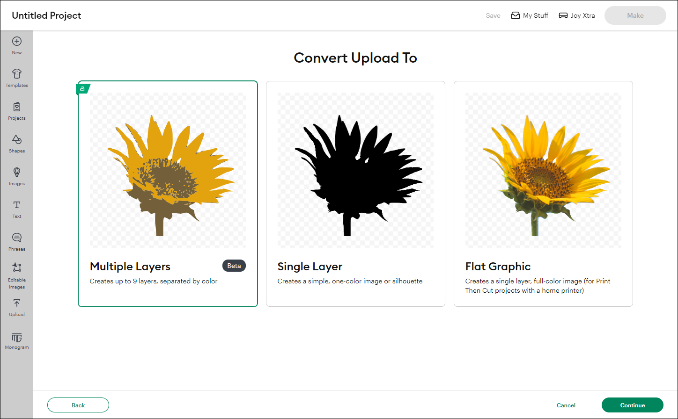The width and height of the screenshot is (678, 419).
Task: Select the Flat Graphic conversion option
Action: pyautogui.click(x=543, y=193)
